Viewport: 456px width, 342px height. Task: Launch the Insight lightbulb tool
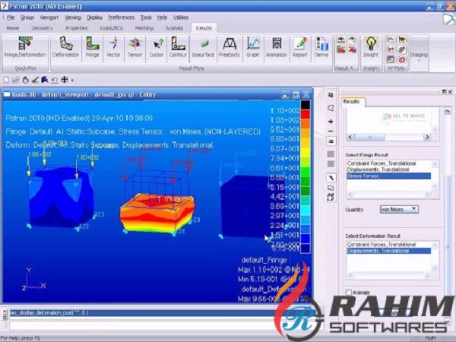[x=371, y=47]
